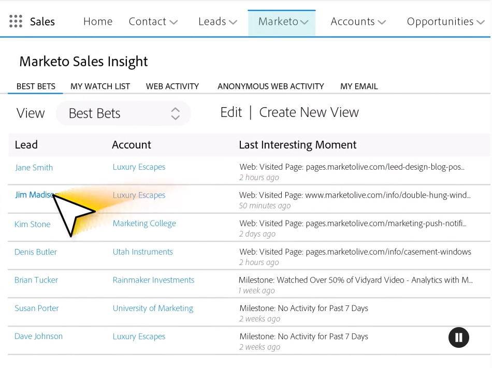Click the Account column header
The image size is (492, 368).
coord(132,144)
